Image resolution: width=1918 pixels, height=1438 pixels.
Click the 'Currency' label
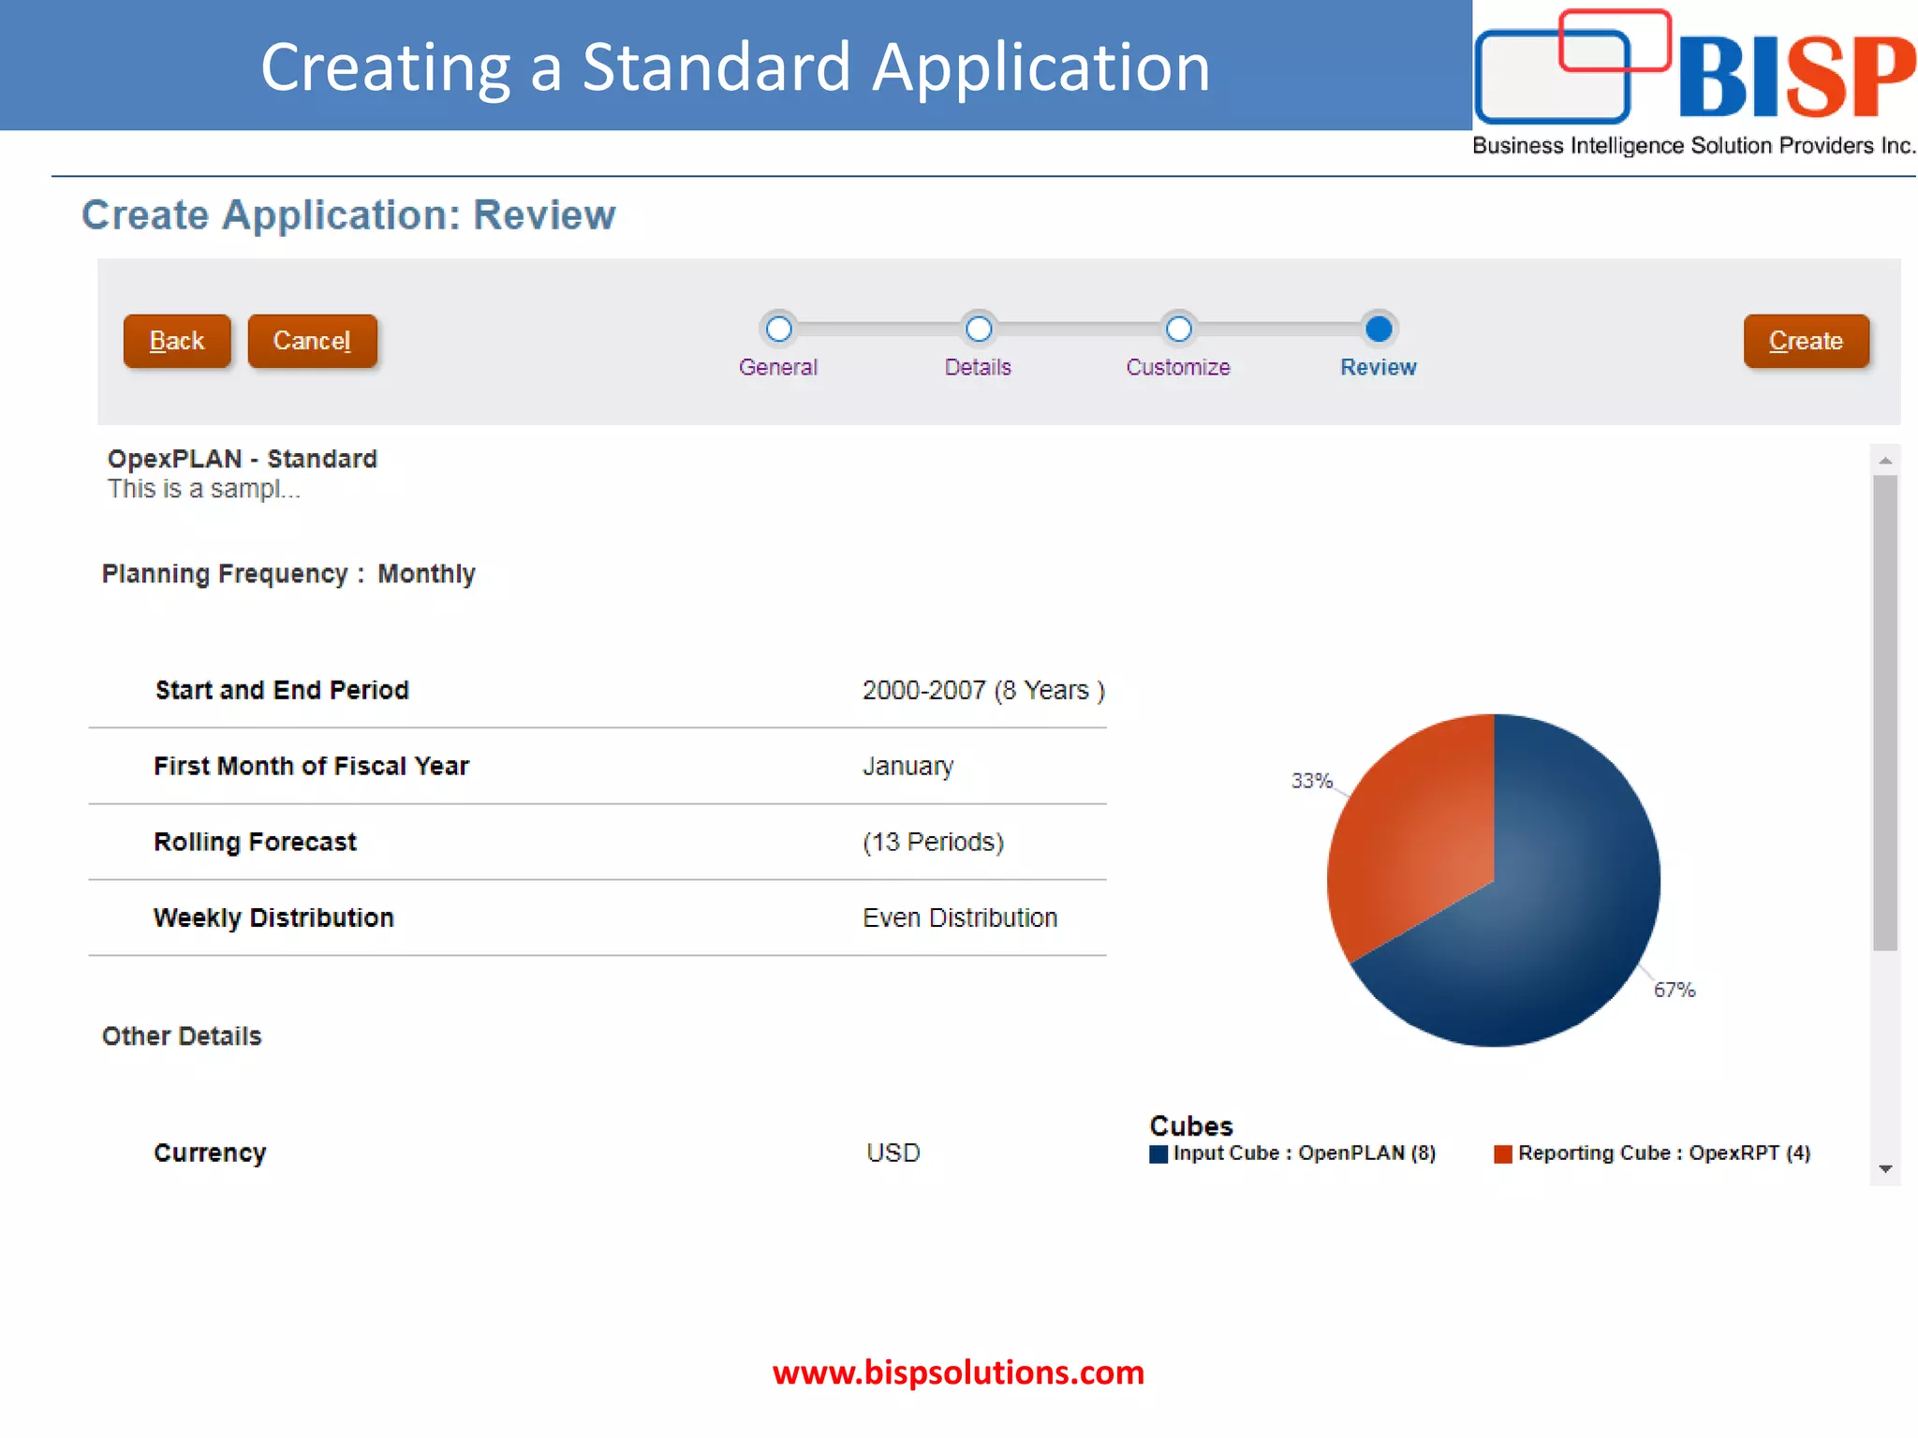210,1152
